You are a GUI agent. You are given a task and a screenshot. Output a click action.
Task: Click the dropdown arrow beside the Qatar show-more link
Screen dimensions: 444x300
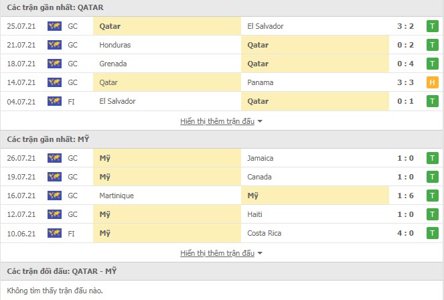pyautogui.click(x=260, y=121)
